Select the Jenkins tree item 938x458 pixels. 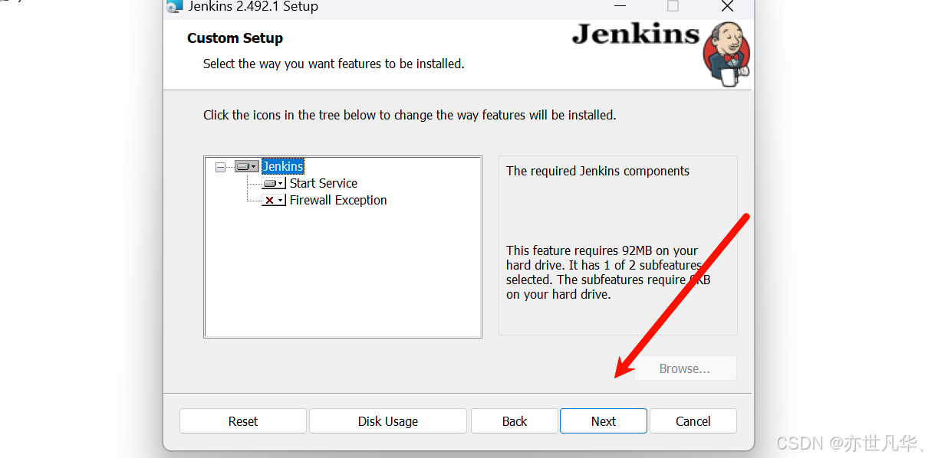click(283, 166)
